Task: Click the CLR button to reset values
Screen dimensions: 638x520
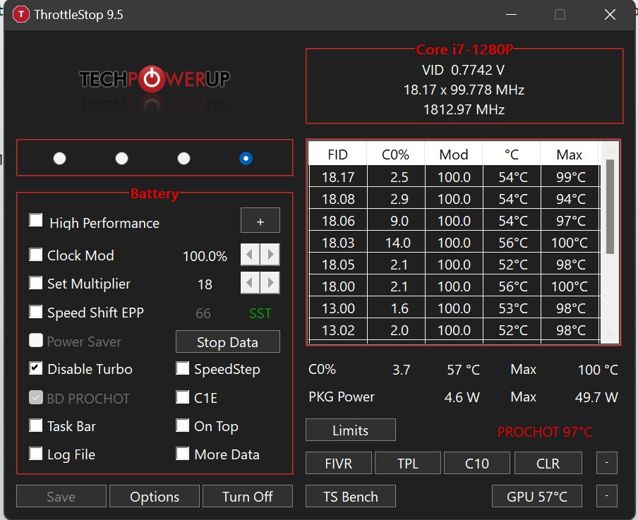Action: pyautogui.click(x=548, y=463)
